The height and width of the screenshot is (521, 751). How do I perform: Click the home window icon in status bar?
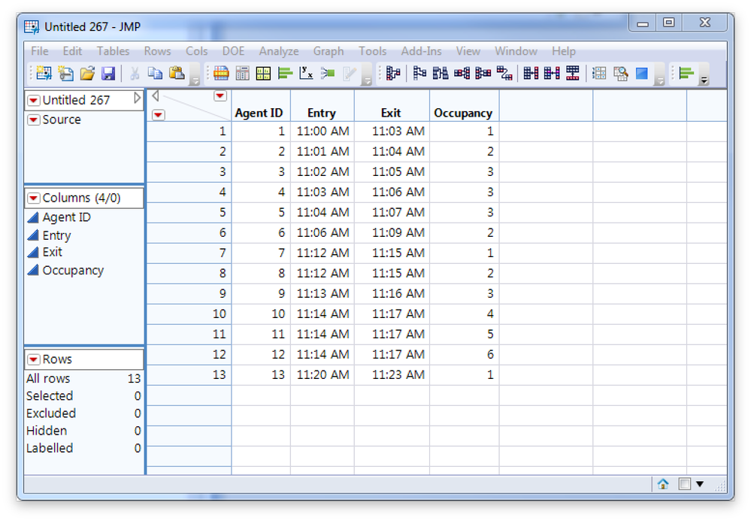(663, 484)
